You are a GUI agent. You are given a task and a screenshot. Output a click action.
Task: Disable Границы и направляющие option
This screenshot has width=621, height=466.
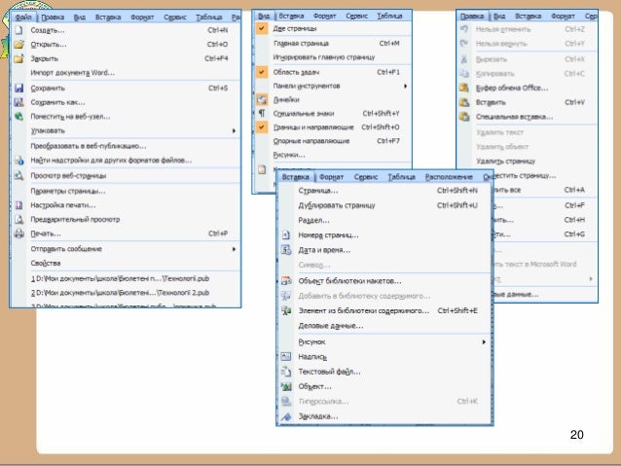pyautogui.click(x=261, y=126)
